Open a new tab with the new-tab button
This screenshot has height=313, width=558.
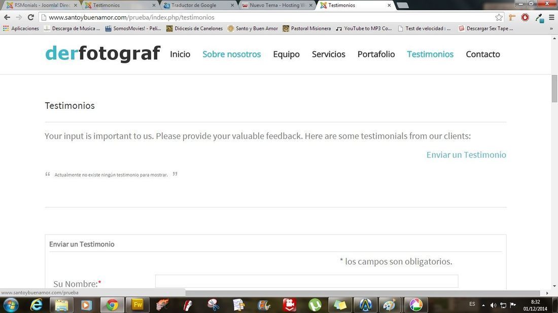pos(402,6)
